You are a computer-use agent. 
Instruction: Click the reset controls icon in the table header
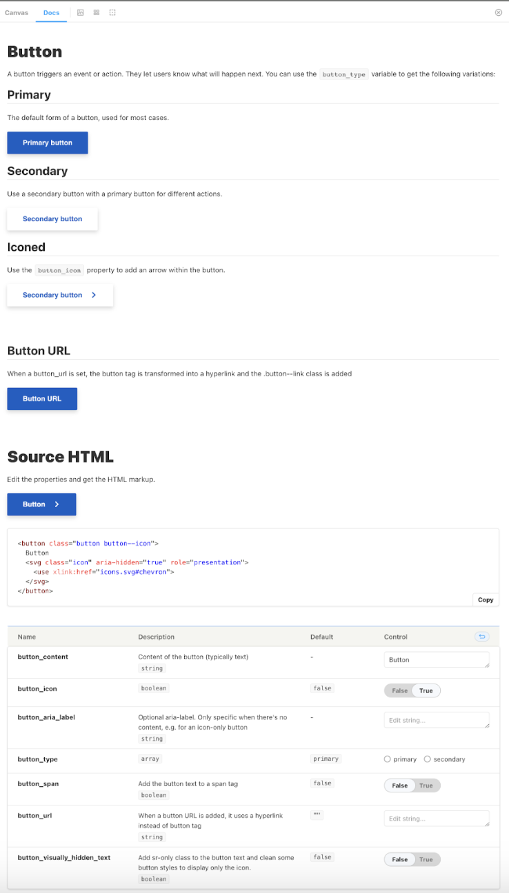[482, 637]
